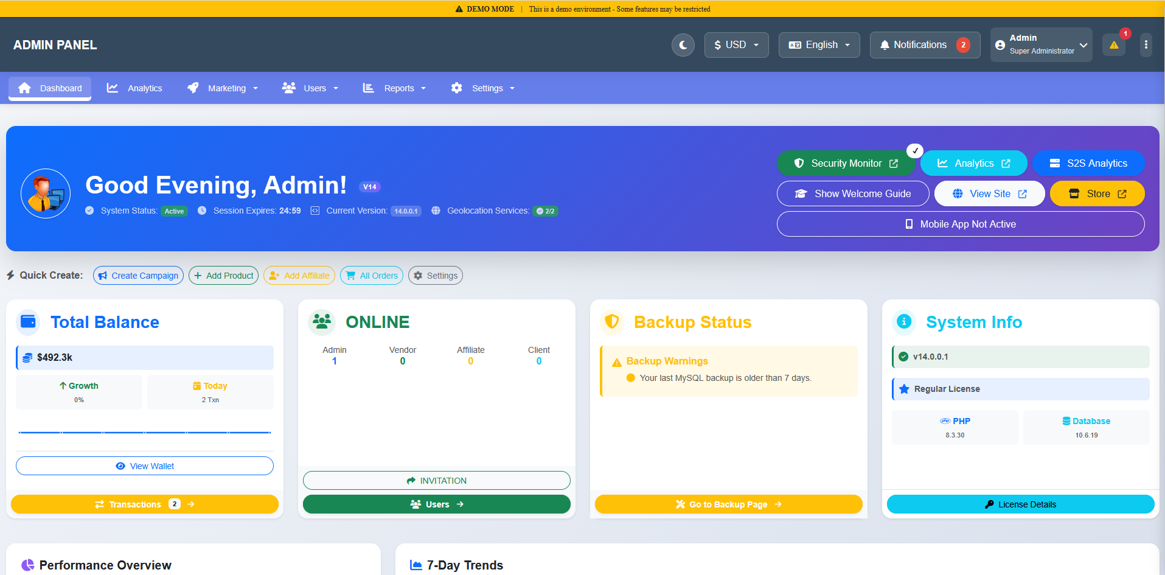
Task: Open the Marketing menu
Action: 223,88
